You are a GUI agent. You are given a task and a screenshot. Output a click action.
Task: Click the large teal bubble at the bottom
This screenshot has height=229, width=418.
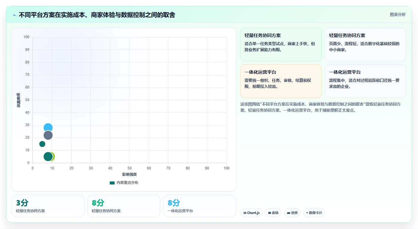[x=48, y=156]
